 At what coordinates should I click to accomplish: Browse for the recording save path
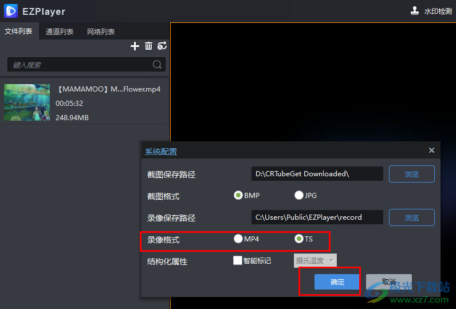tap(412, 217)
